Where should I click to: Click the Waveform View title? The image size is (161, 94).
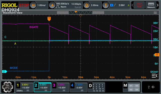coord(13,13)
